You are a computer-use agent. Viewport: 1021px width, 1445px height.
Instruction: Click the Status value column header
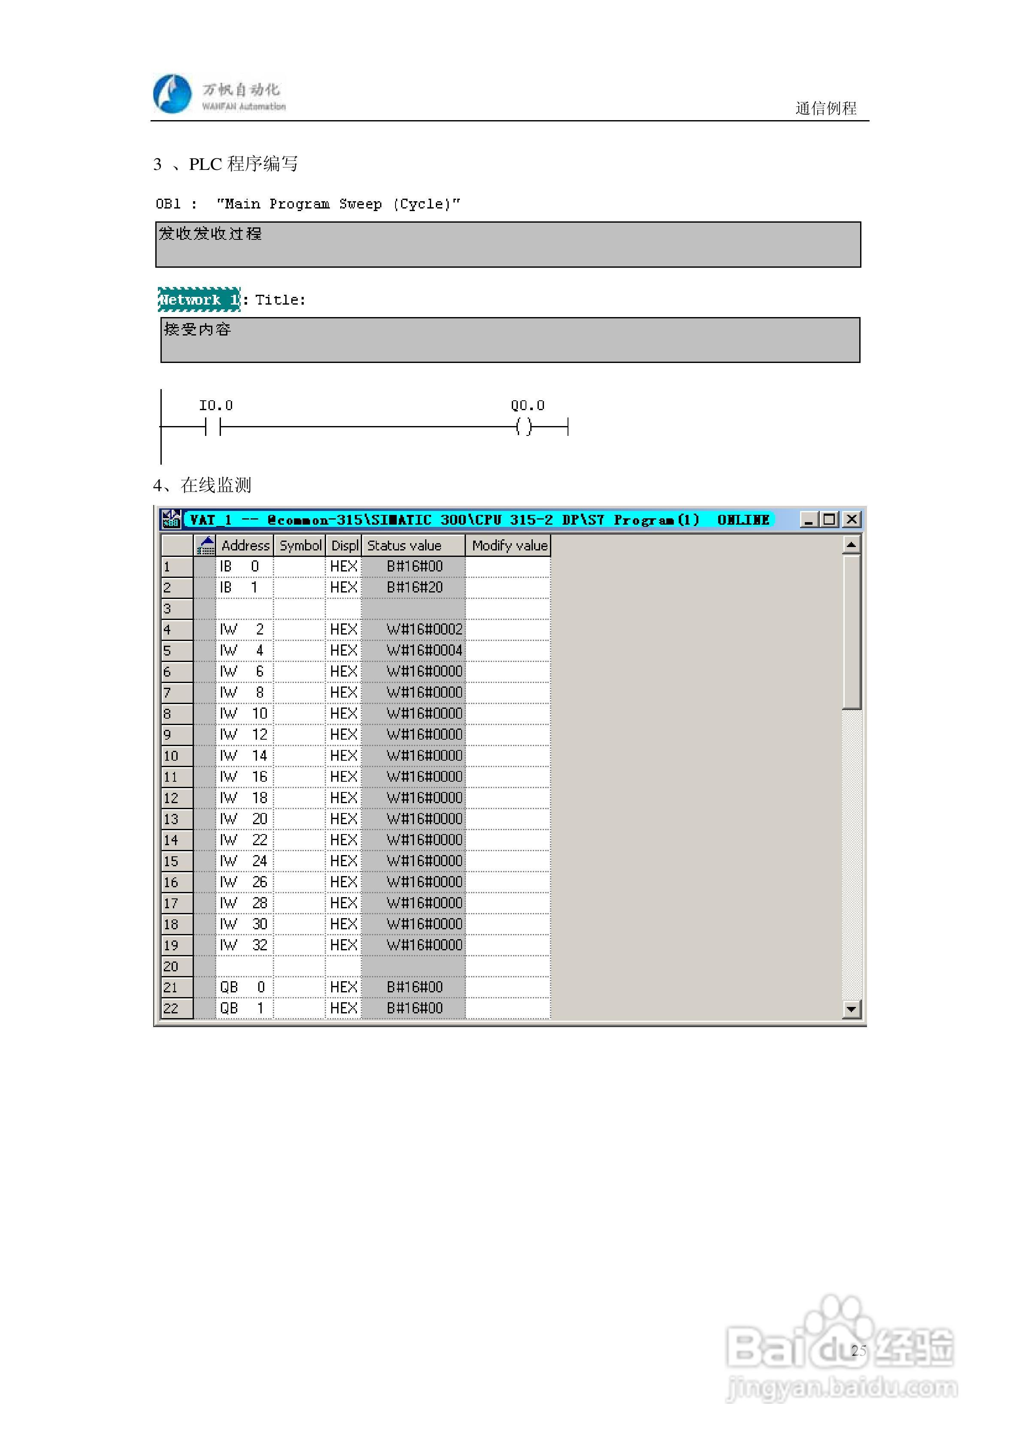[414, 545]
